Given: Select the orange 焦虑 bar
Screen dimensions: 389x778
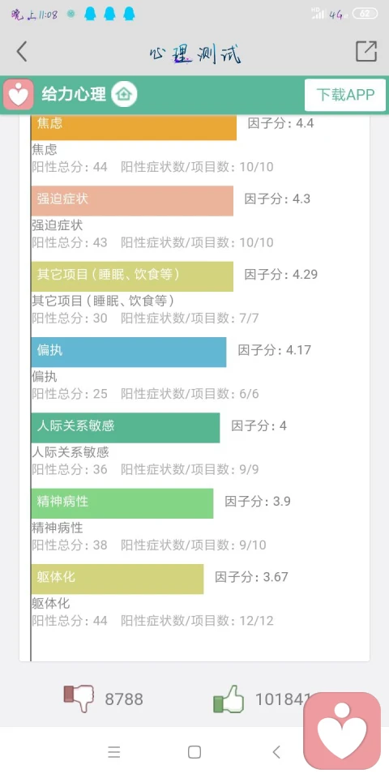Looking at the screenshot, I should click(134, 127).
